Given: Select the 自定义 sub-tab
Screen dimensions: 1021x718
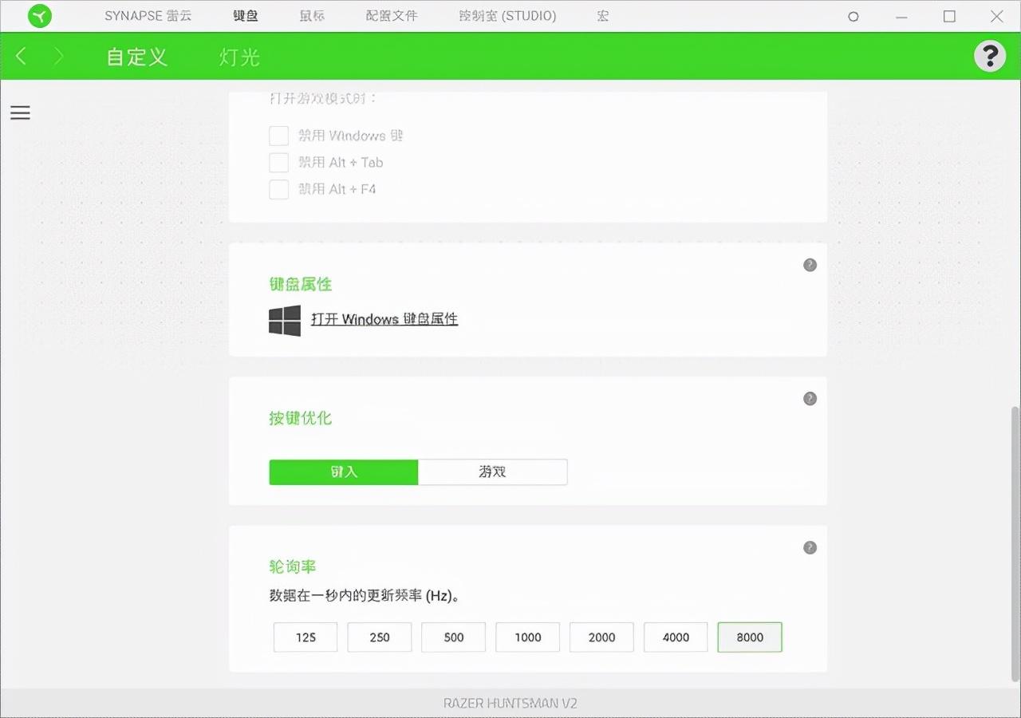Looking at the screenshot, I should coord(137,57).
